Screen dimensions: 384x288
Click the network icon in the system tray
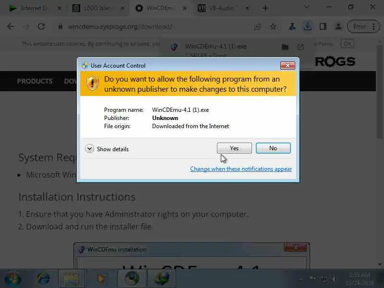324,279
